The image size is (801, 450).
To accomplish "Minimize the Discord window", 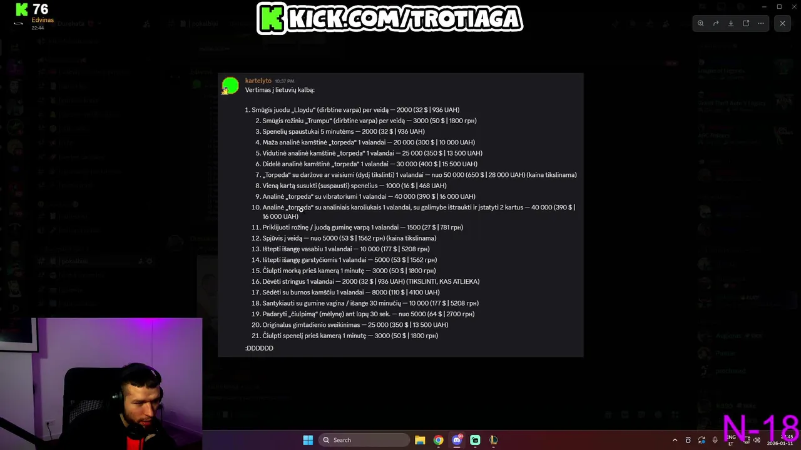I will point(764,6).
